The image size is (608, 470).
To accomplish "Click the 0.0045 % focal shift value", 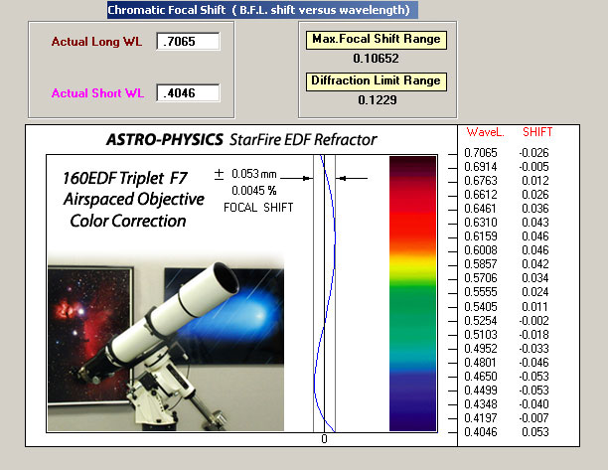I will tap(254, 191).
